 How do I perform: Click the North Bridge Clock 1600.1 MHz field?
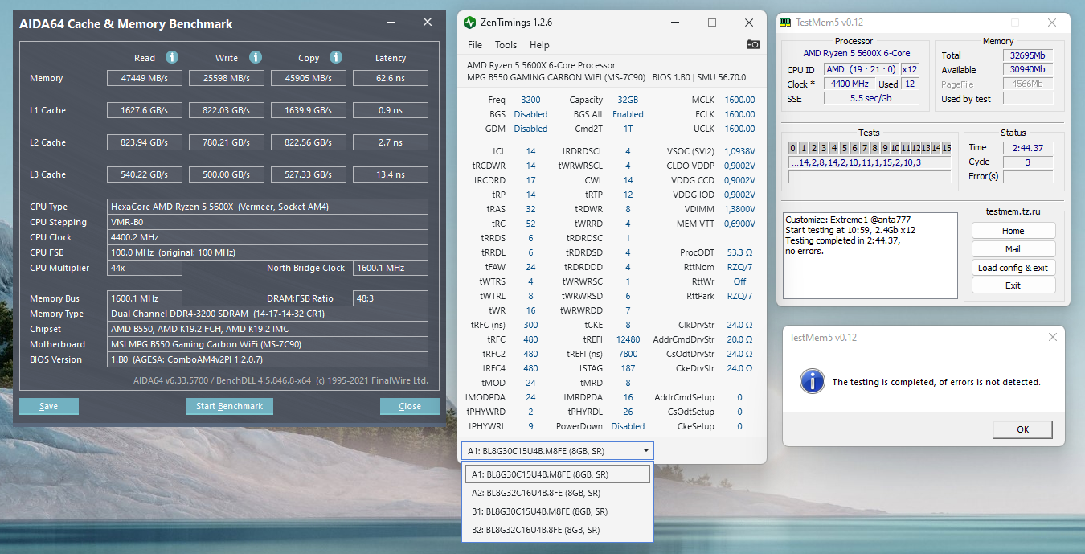coord(389,268)
